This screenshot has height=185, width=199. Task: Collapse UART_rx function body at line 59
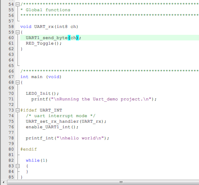coord(17,32)
